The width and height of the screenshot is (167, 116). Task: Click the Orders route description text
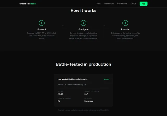tap(125, 36)
